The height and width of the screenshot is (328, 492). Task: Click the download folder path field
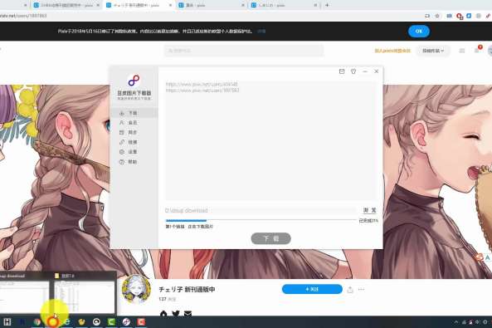[261, 210]
